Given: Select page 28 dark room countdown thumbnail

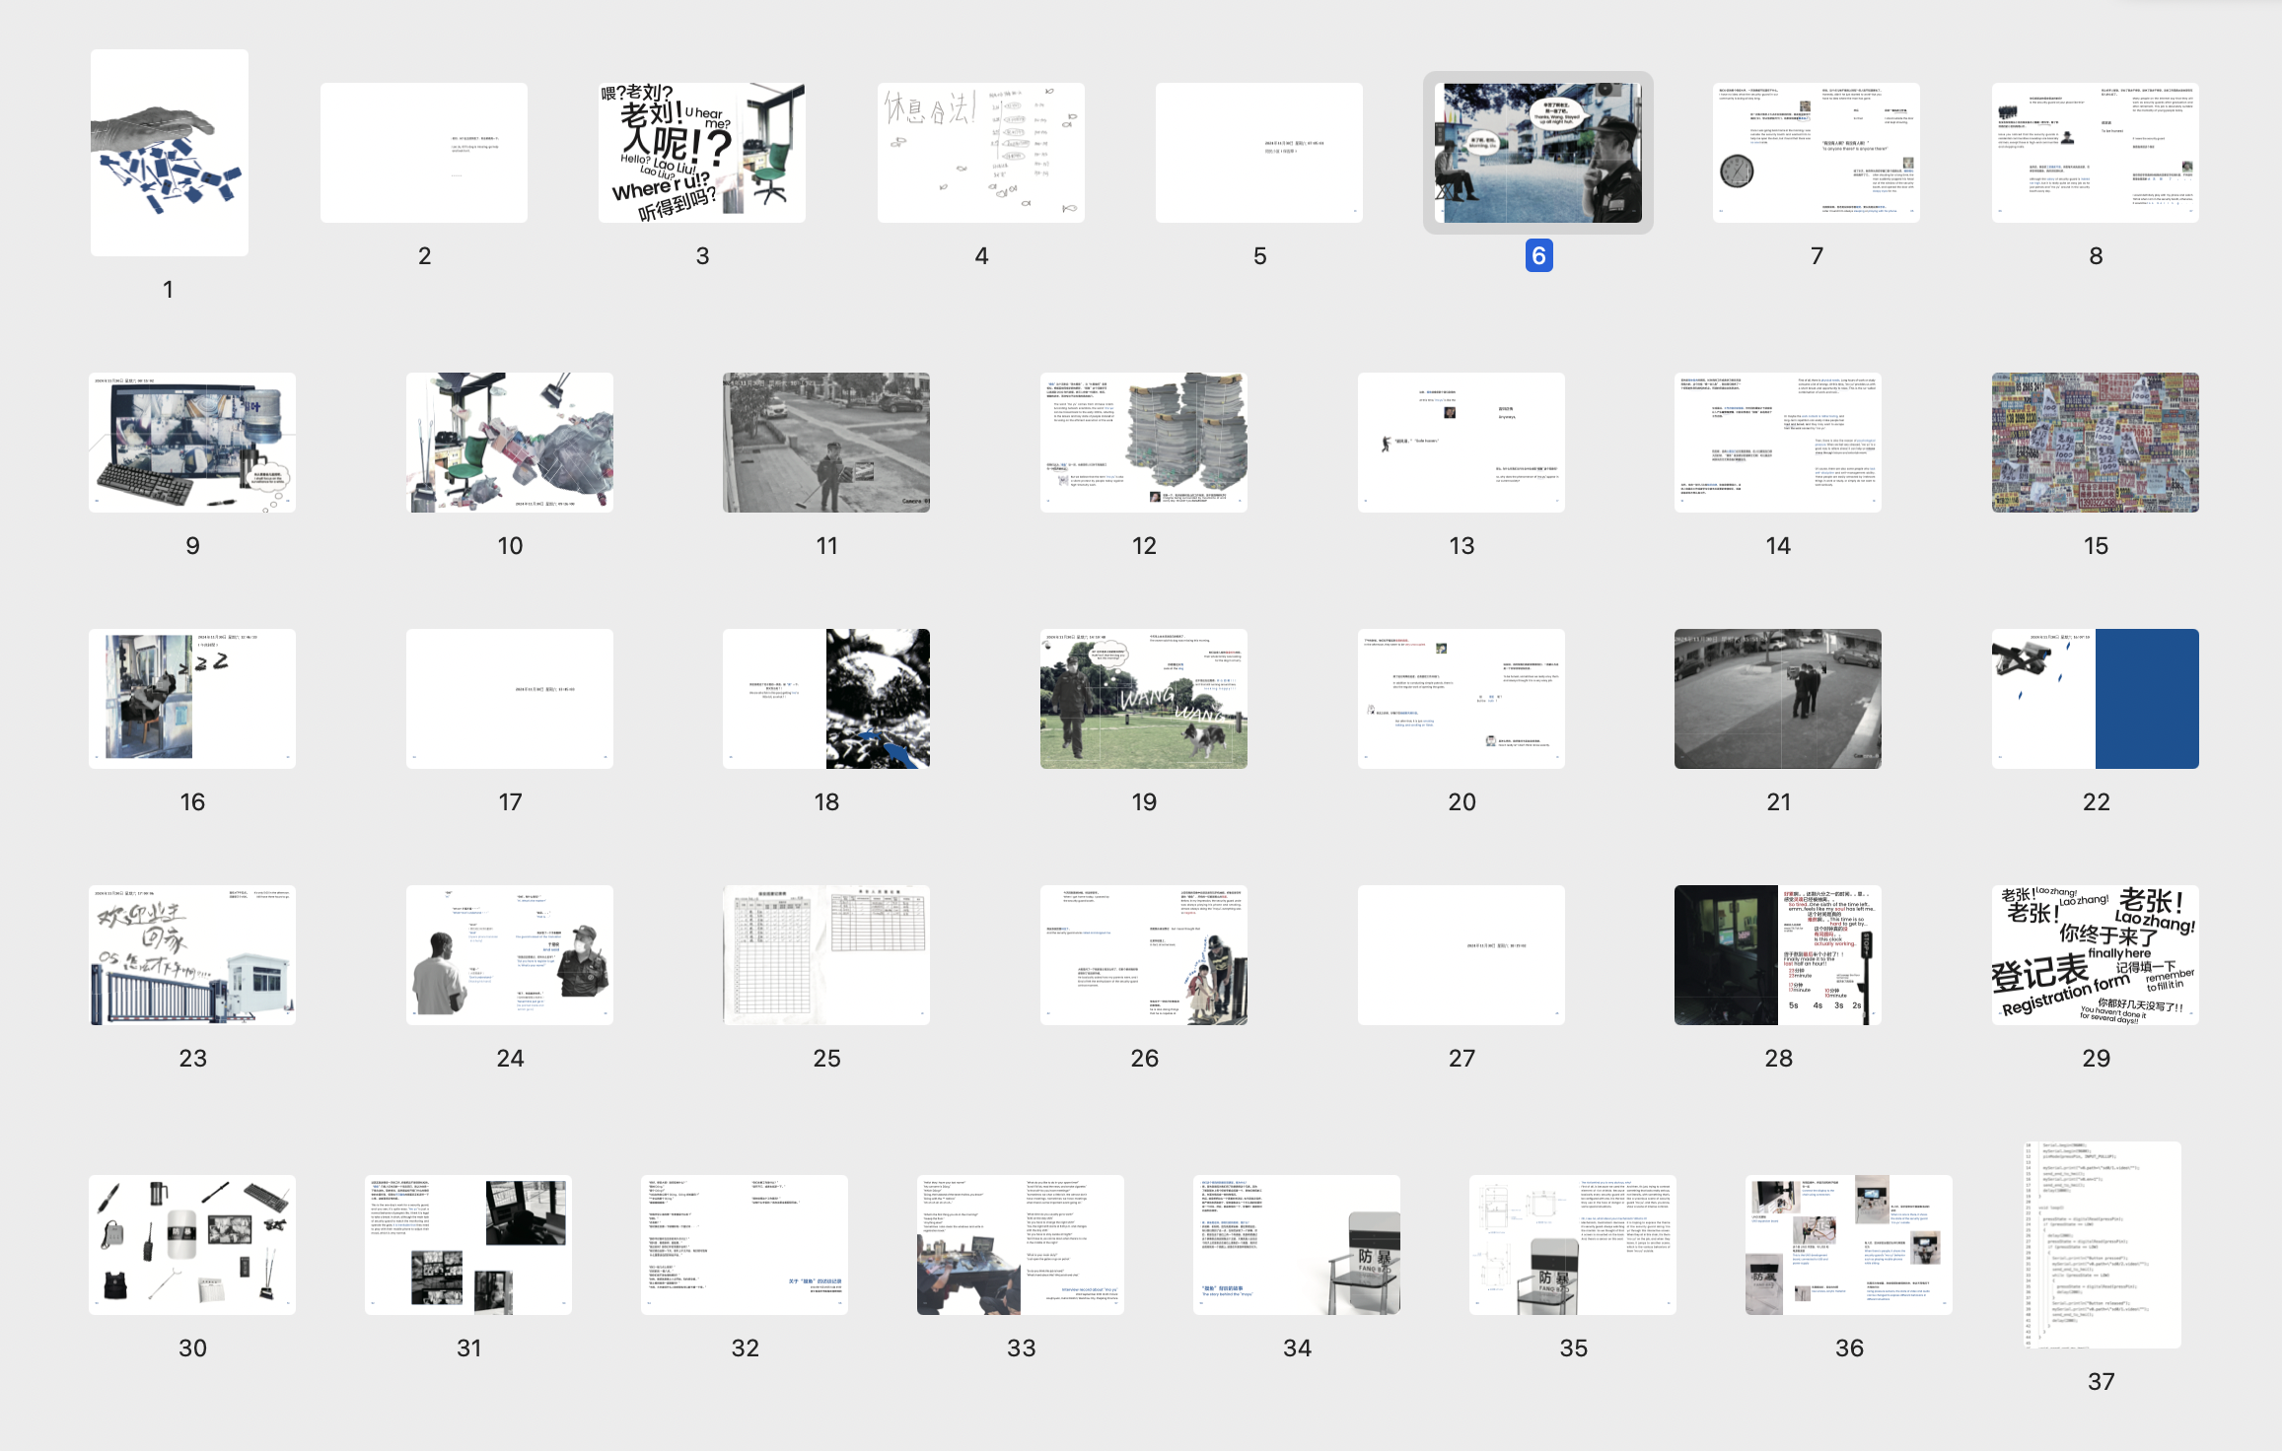Looking at the screenshot, I should click(1777, 954).
